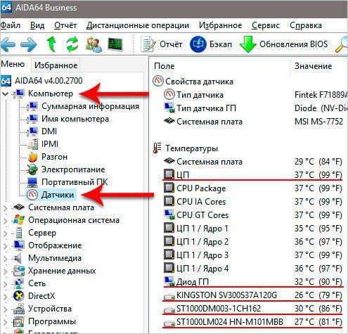The image size is (348, 334).
Task: Click the green up-arrow toolbar icon
Action: coord(52,44)
